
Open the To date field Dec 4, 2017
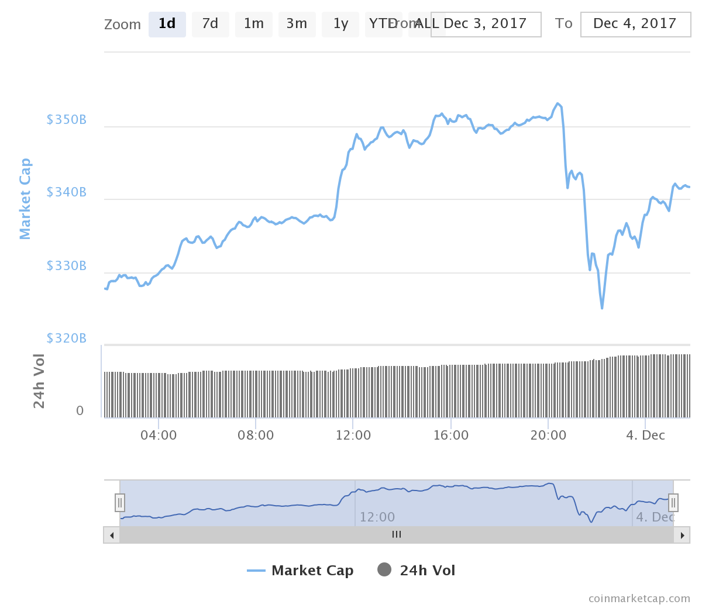(635, 25)
